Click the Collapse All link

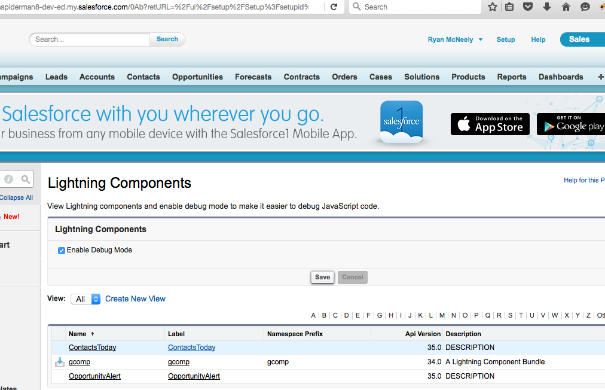tap(16, 197)
